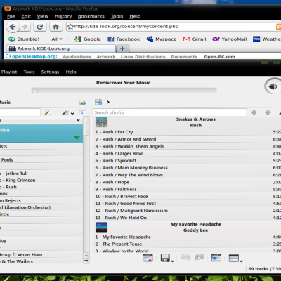Toggle the merged view icon in collection toolbar

(82, 112)
